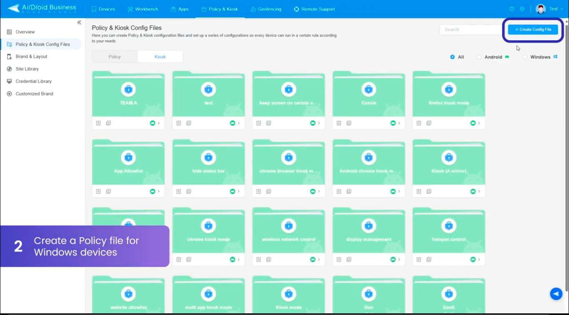
Task: Duplicate the test config file
Action: tap(189, 123)
